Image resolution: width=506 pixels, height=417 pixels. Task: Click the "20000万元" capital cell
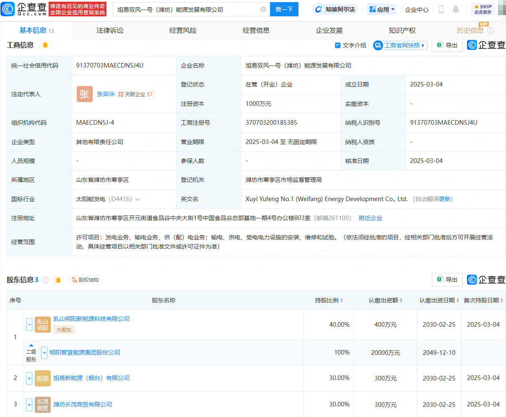pos(386,353)
